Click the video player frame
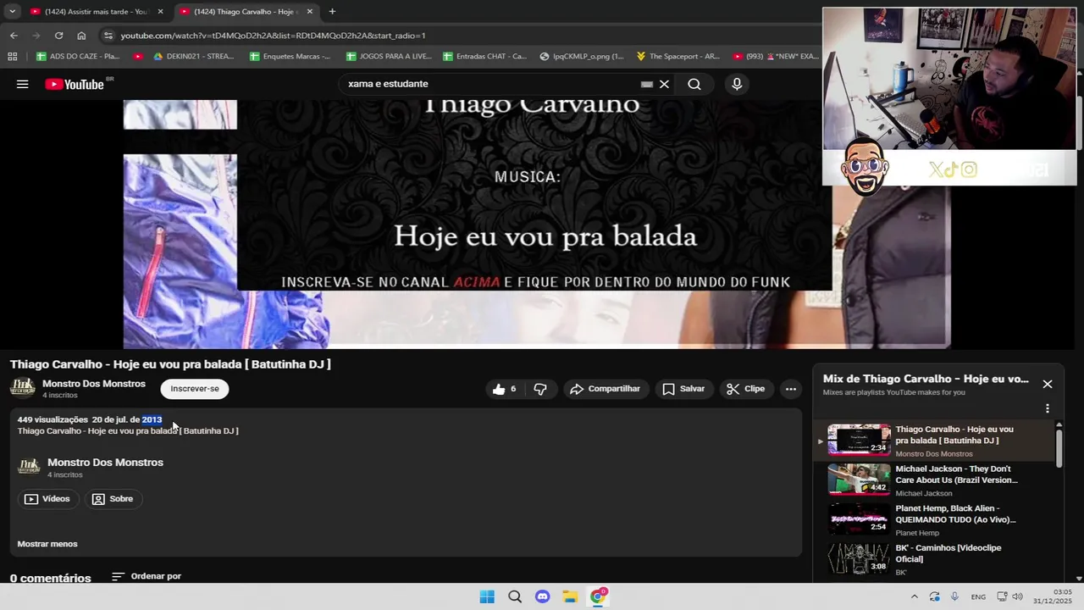This screenshot has height=610, width=1084. (x=537, y=225)
